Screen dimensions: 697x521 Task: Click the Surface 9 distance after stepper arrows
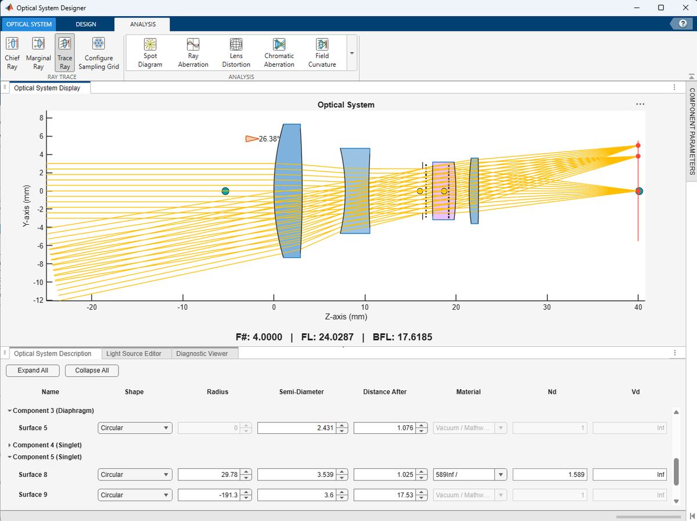pyautogui.click(x=422, y=495)
